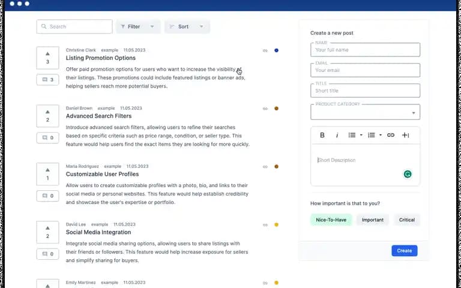Click author name Daniel Brown
461x288 pixels.
tap(79, 108)
